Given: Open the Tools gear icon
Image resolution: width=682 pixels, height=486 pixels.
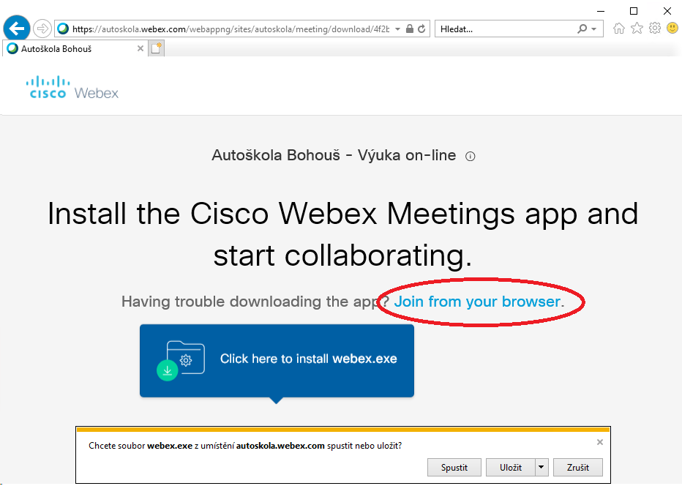Looking at the screenshot, I should pyautogui.click(x=655, y=29).
